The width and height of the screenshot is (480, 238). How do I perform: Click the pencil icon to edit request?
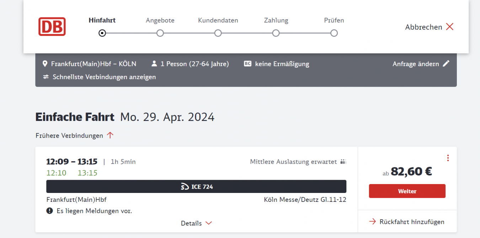(446, 64)
